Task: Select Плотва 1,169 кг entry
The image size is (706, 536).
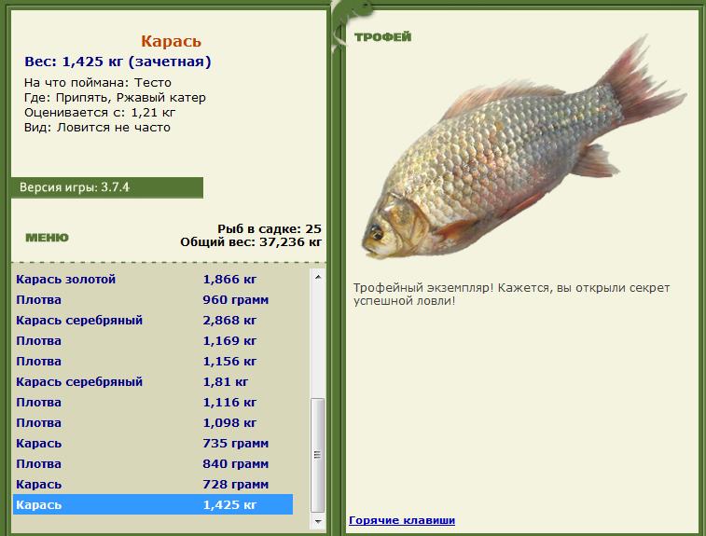Action: [x=153, y=340]
